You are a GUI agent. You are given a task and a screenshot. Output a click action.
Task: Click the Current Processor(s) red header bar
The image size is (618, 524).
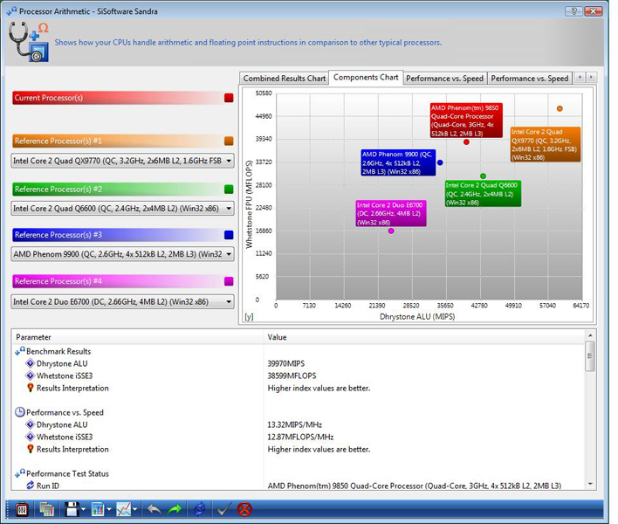point(122,98)
